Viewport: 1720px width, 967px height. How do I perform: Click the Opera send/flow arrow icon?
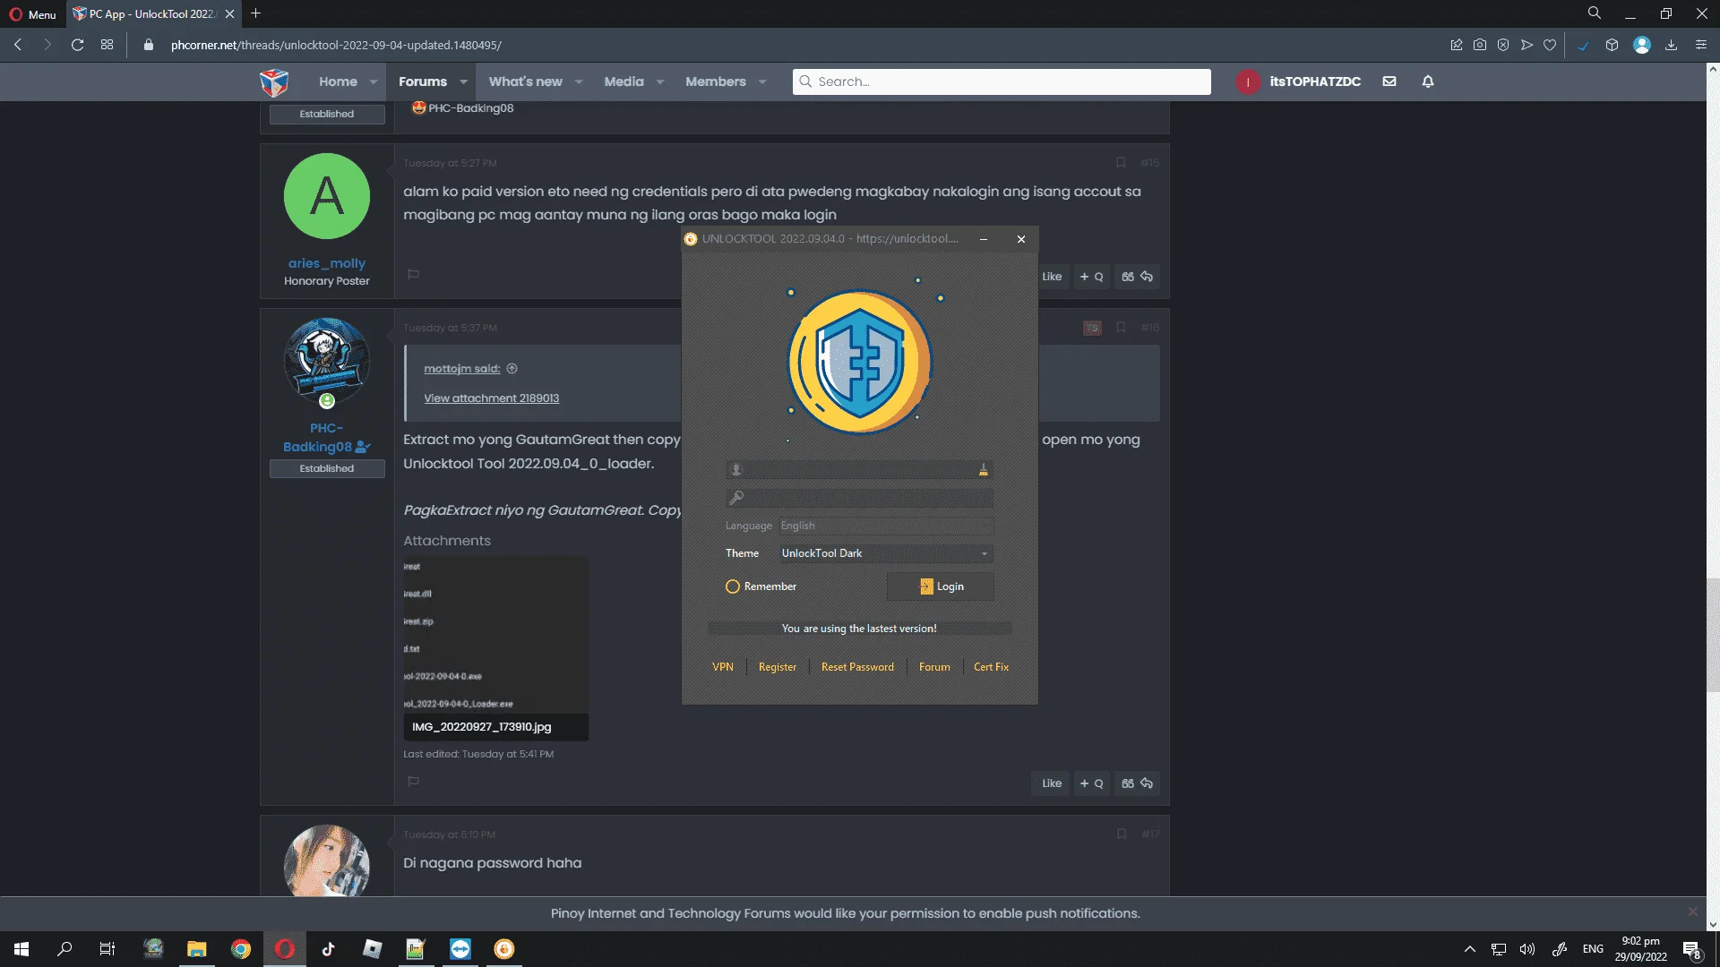pos(1526,45)
